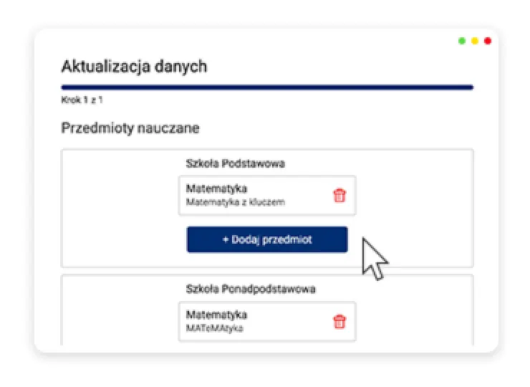Click the red window control dot

click(488, 41)
